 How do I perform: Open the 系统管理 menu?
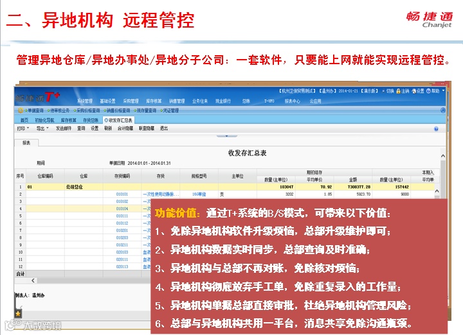(85, 101)
